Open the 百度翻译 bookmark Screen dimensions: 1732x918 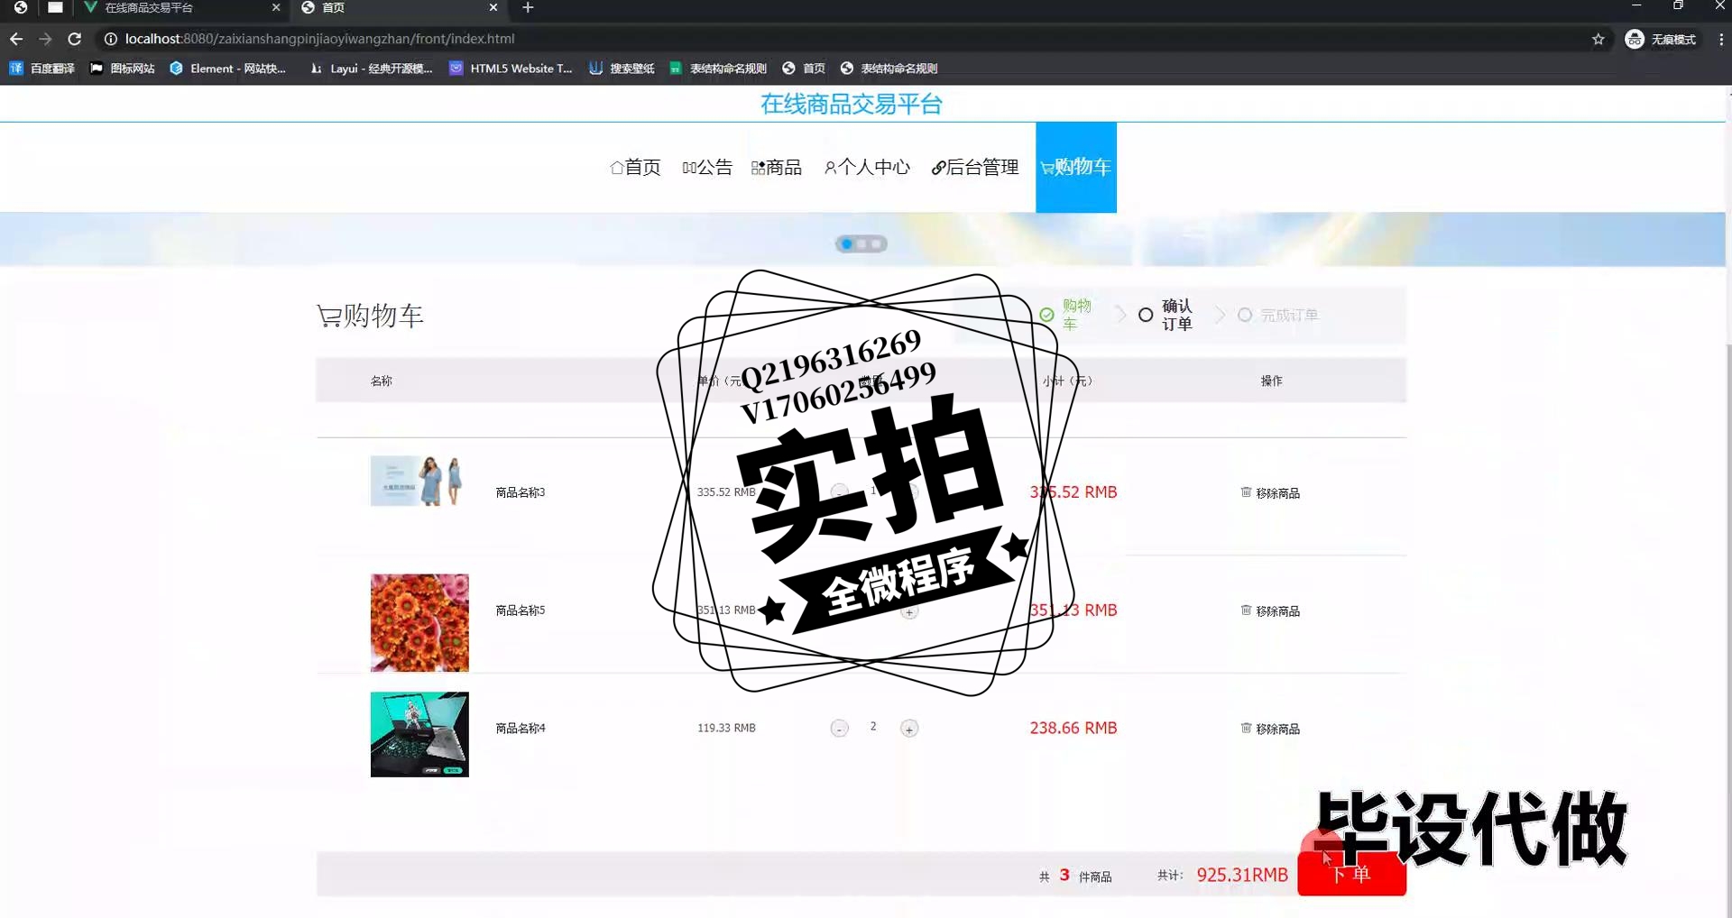(41, 69)
